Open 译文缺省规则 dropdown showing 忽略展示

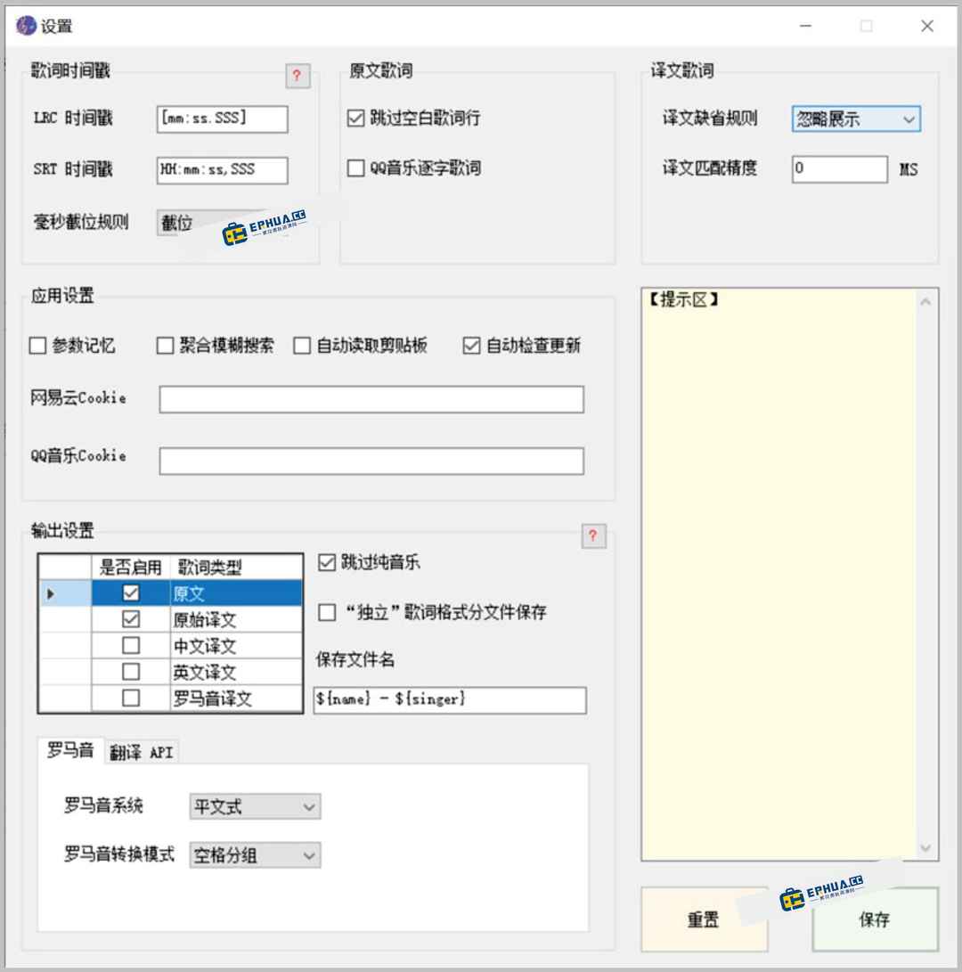click(856, 119)
